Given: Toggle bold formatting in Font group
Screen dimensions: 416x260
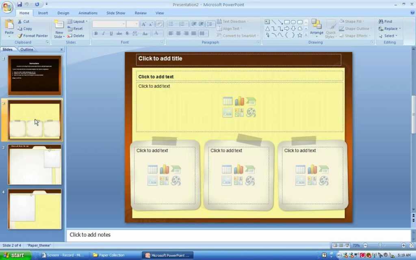Looking at the screenshot, I should point(96,33).
